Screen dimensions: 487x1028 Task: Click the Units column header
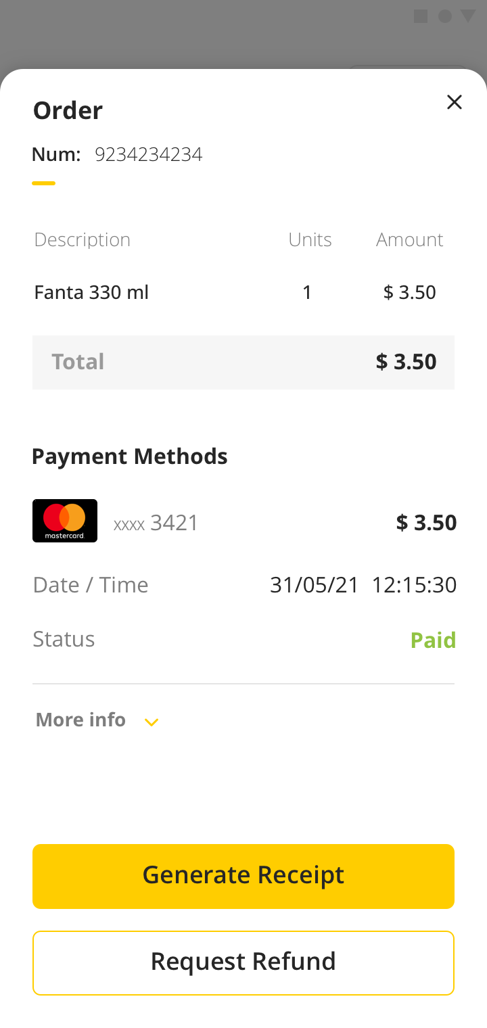click(310, 239)
